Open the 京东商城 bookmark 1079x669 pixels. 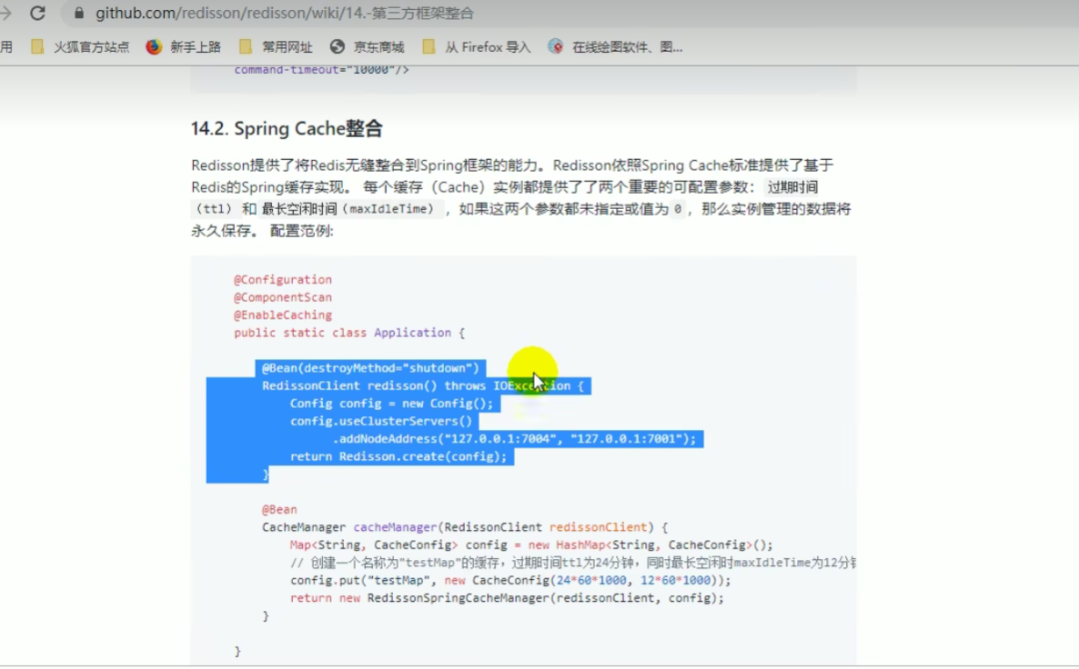(378, 46)
